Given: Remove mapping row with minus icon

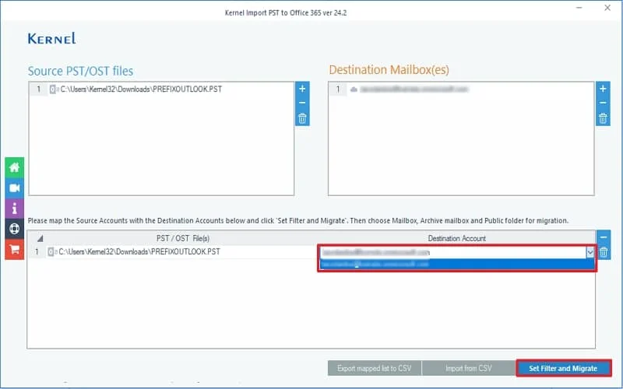Looking at the screenshot, I should 603,237.
